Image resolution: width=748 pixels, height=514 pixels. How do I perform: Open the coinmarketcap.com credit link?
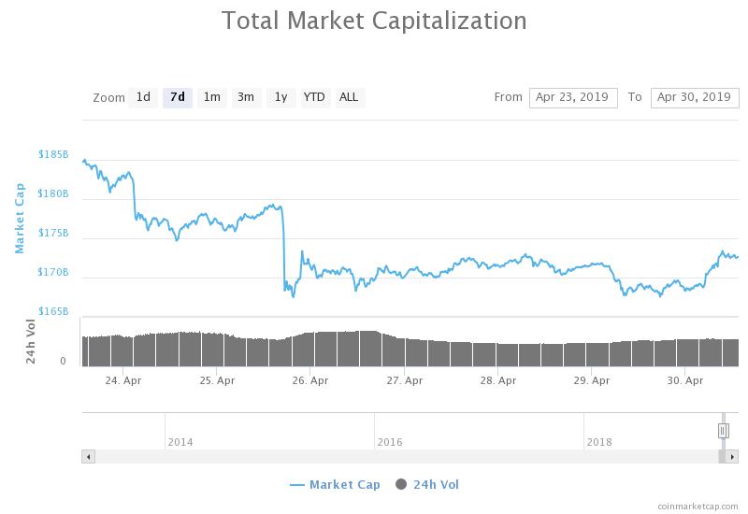[x=698, y=506]
